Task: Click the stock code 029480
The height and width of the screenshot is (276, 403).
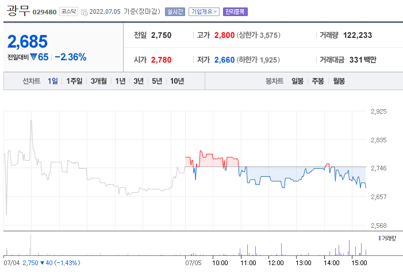Action: pyautogui.click(x=44, y=12)
